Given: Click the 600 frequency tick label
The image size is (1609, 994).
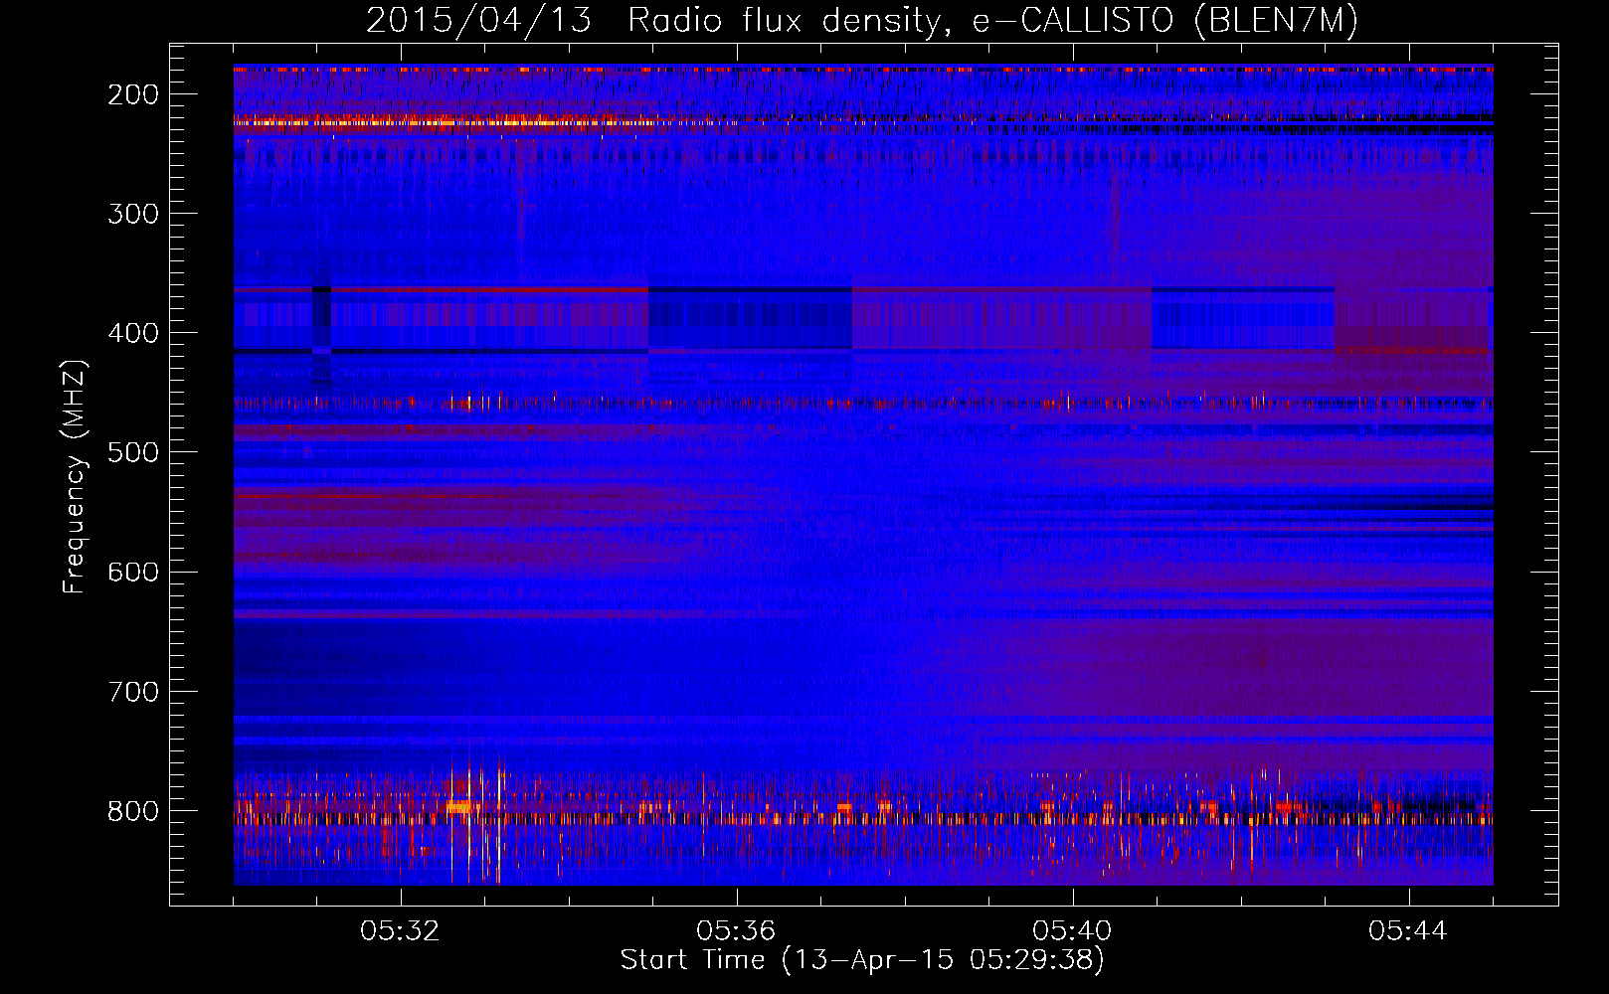Looking at the screenshot, I should 133,572.
